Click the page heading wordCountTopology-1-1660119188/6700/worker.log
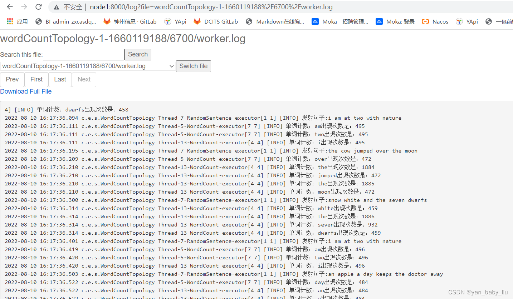This screenshot has width=513, height=299. tap(123, 39)
